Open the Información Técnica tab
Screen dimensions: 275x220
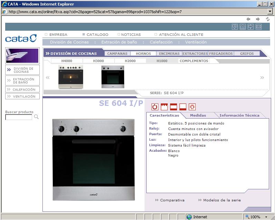coord(239,116)
